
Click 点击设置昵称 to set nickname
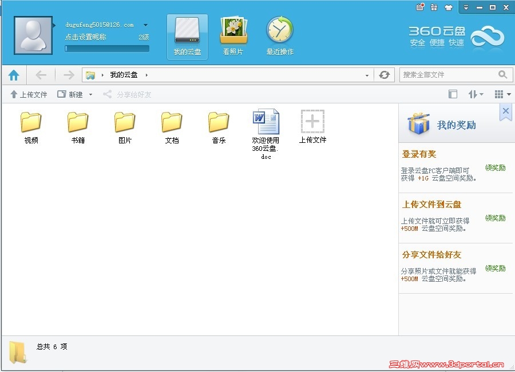85,37
